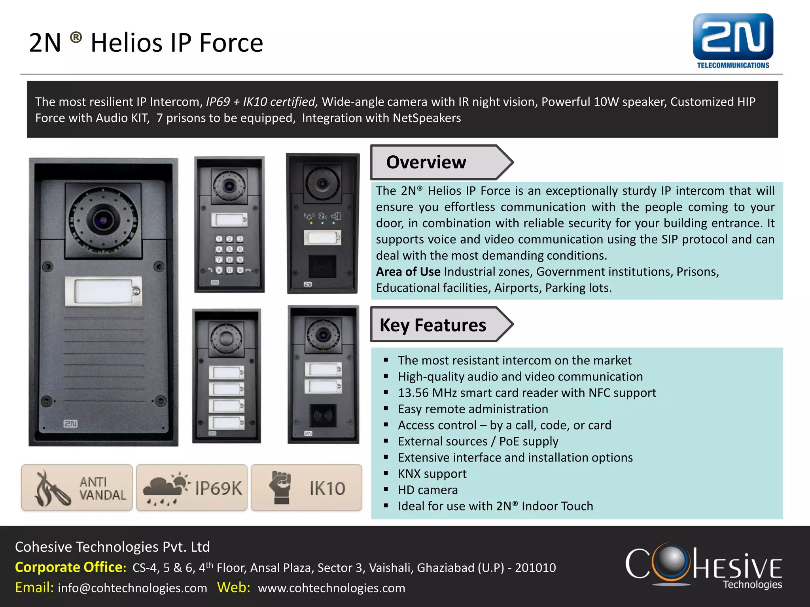
Task: Click 'Educational facilities, Airports, Parking lots.' line
Action: [494, 288]
